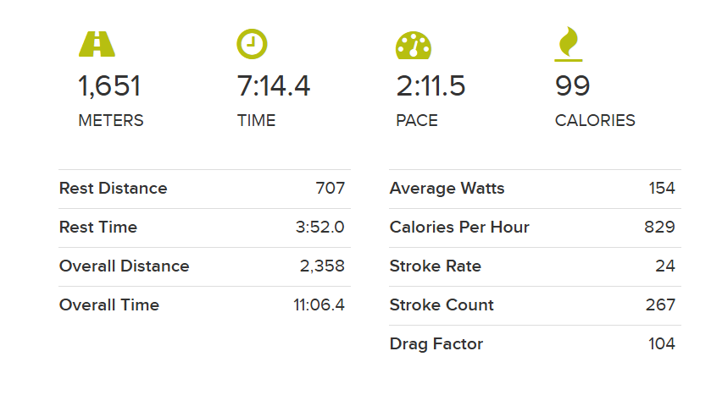The height and width of the screenshot is (395, 711).
Task: Click the Stroke Count value 267
Action: tap(660, 305)
